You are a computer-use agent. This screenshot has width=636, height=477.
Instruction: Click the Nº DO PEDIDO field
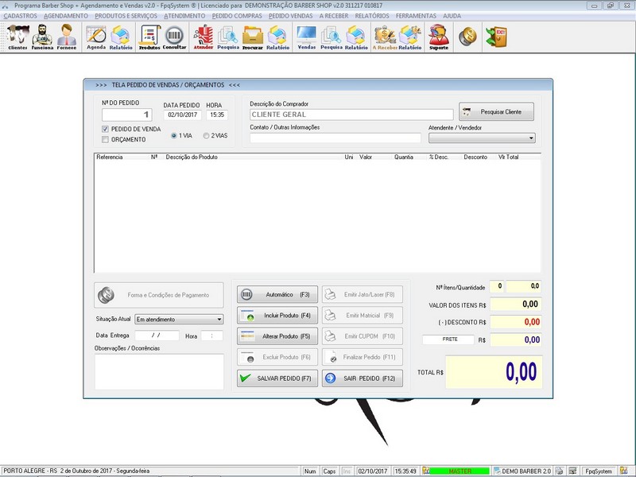point(127,114)
